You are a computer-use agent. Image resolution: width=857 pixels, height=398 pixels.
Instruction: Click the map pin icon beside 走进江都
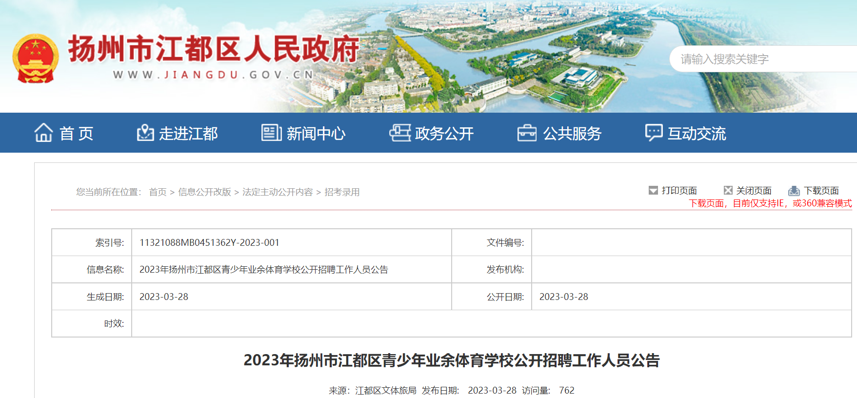click(145, 133)
